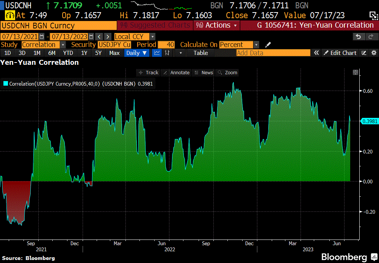Image resolution: width=379 pixels, height=263 pixels.
Task: Select the 3D range tab
Action: point(22,53)
